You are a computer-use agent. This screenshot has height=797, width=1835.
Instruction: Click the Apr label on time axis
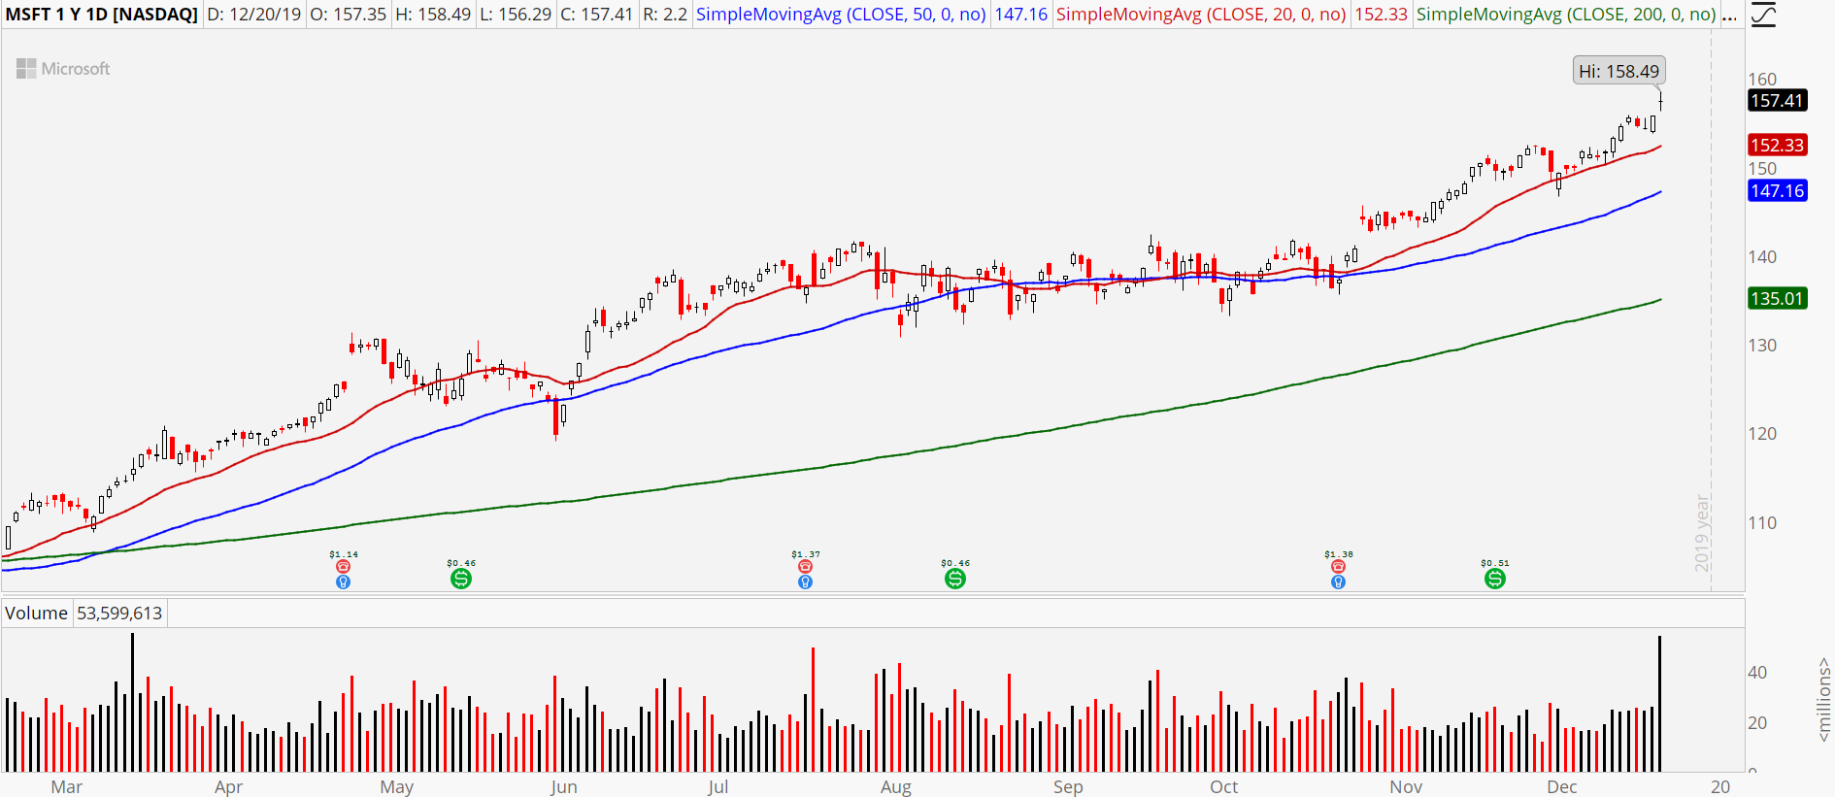pyautogui.click(x=228, y=787)
